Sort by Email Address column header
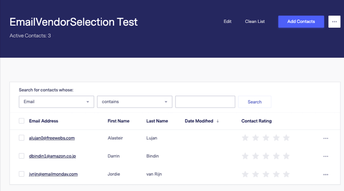Image resolution: width=344 pixels, height=191 pixels. (x=43, y=121)
